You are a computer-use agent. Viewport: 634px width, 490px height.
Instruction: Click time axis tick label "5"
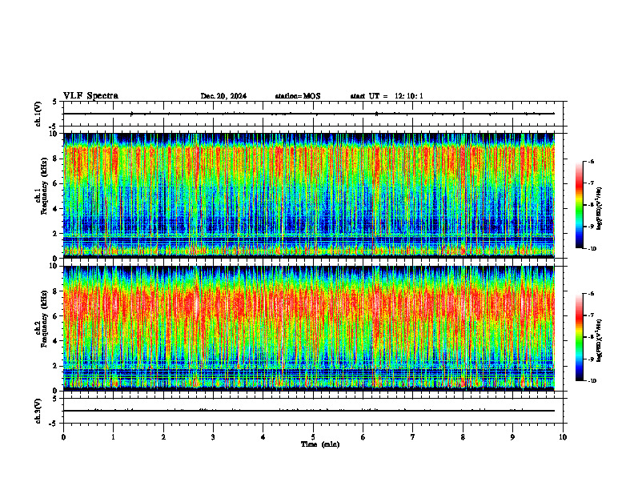tap(313, 437)
